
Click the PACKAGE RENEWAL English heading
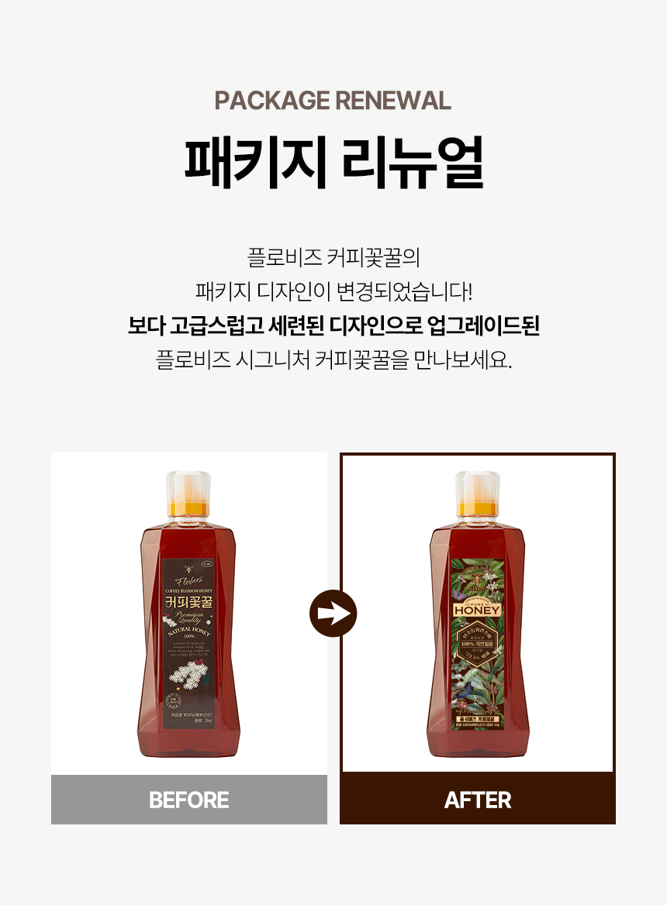tap(333, 101)
